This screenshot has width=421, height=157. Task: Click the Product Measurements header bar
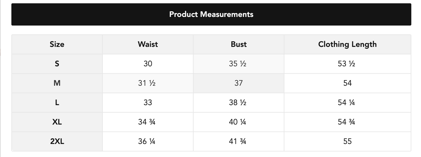211,14
